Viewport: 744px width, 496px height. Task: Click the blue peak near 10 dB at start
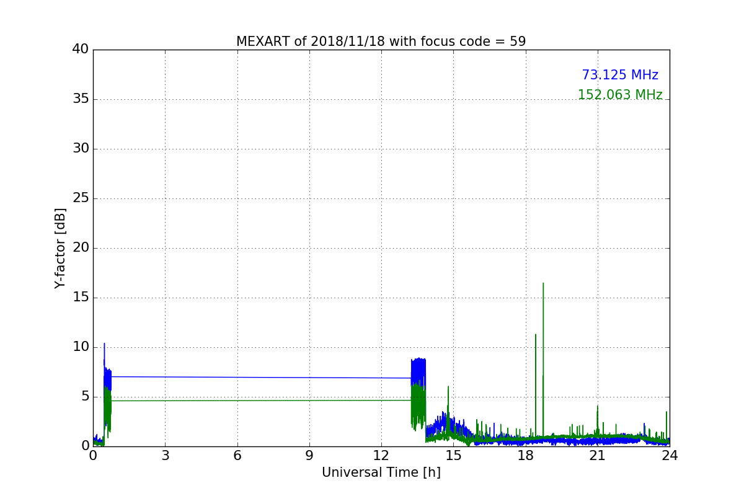tap(104, 344)
